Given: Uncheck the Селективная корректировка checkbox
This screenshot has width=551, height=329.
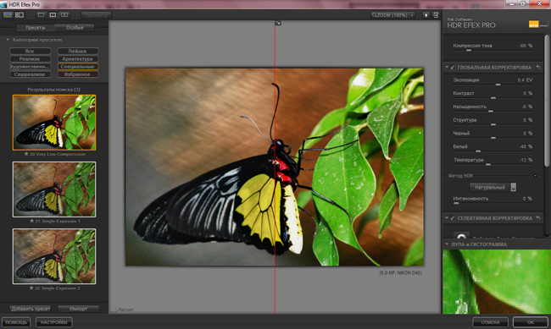Looking at the screenshot, I should pos(453,218).
